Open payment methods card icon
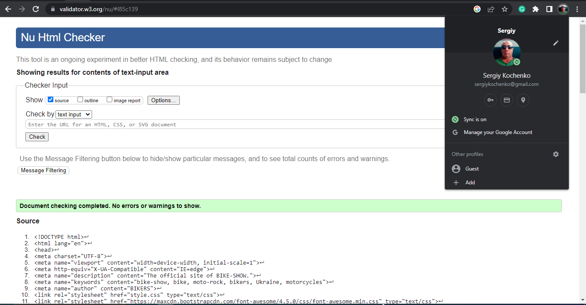The width and height of the screenshot is (586, 305). point(507,100)
